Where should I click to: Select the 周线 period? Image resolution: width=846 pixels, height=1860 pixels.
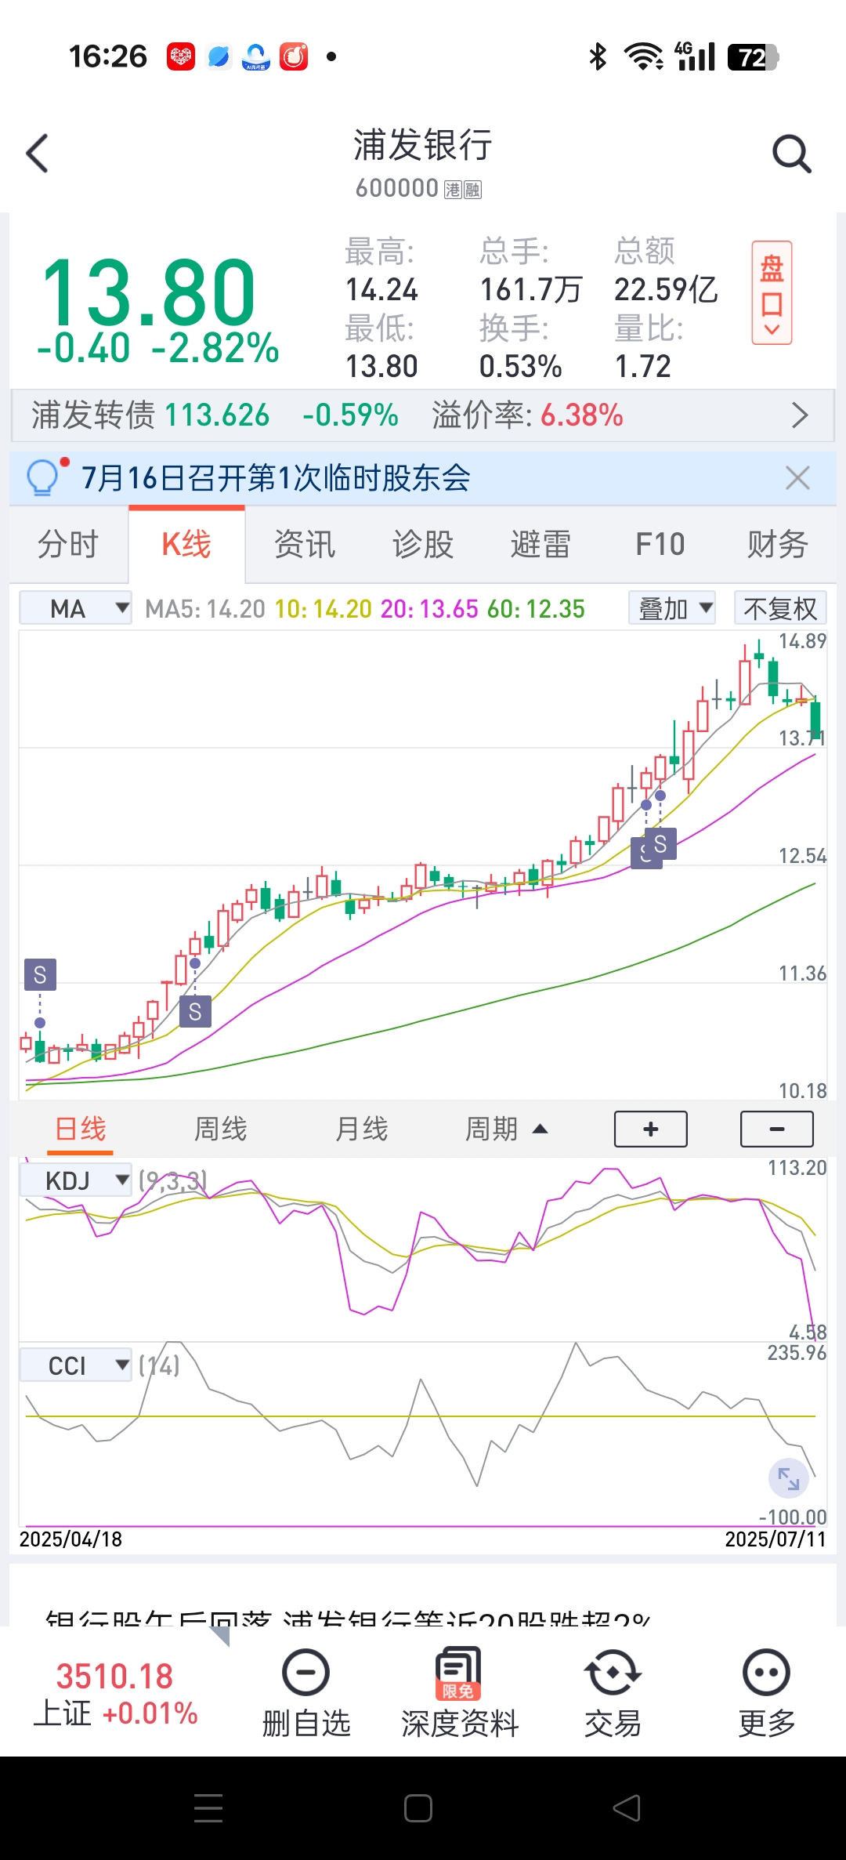point(221,1129)
